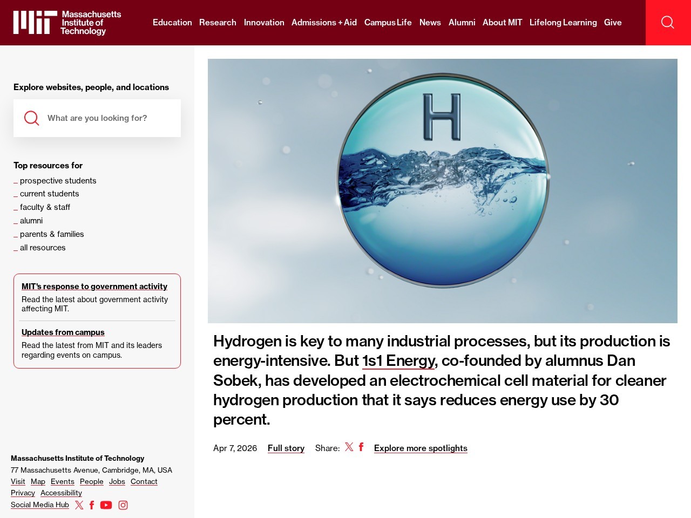Open MIT's Instagram icon in footer
This screenshot has height=518, width=691.
tap(123, 505)
